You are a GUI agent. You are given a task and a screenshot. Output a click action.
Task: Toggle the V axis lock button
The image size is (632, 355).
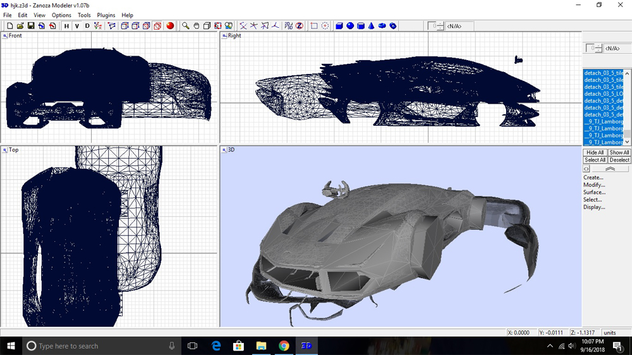[x=76, y=26]
